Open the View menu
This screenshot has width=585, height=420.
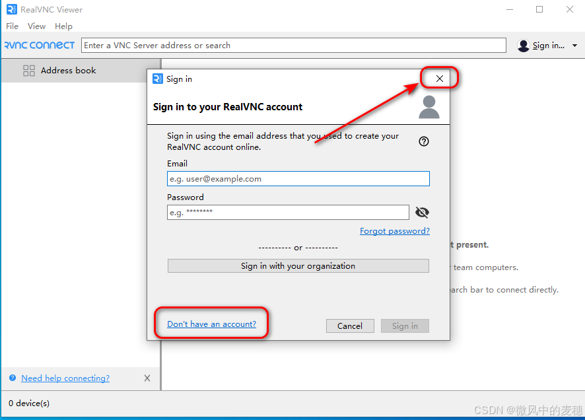[36, 26]
